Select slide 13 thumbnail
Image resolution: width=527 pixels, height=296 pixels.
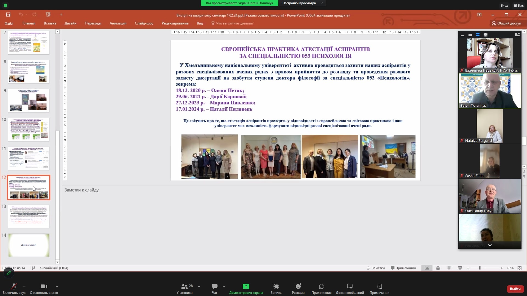click(29, 216)
